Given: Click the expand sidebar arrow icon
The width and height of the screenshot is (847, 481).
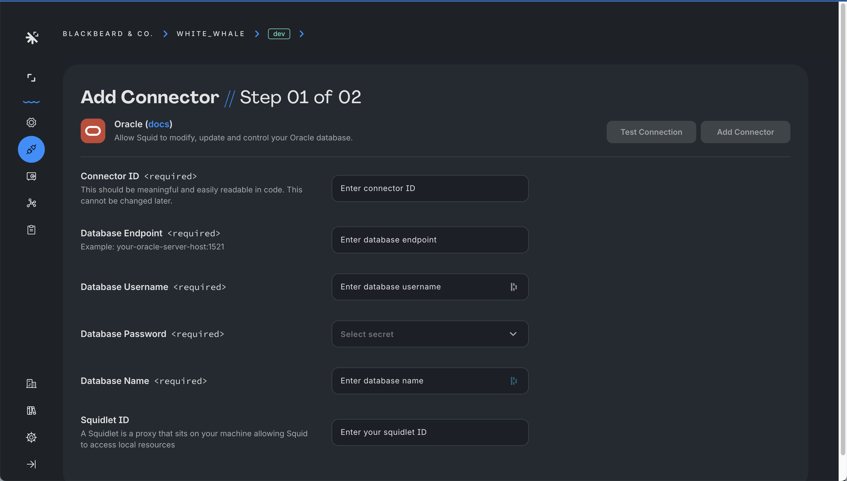Looking at the screenshot, I should (x=31, y=464).
